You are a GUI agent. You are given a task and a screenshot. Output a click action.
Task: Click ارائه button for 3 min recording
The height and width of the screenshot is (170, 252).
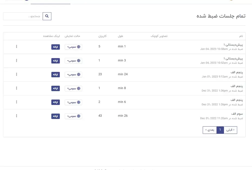[55, 61]
